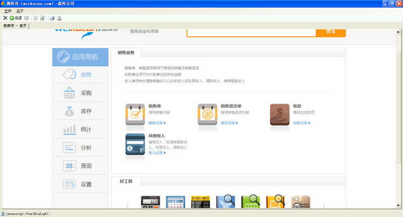
Task: Click the X stop button in toolbar
Action: pos(5,18)
